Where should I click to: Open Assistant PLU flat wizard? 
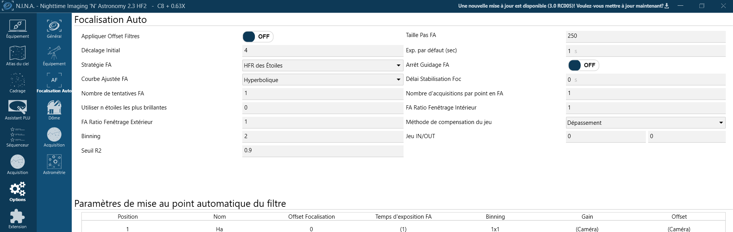[18, 110]
